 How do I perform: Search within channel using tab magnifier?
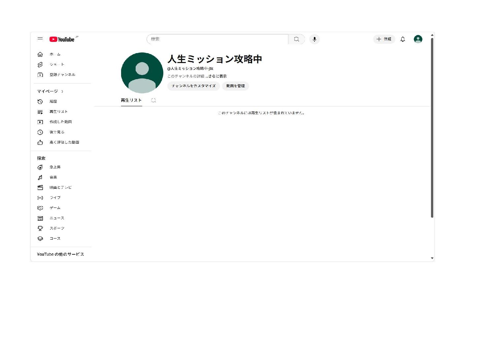pos(153,100)
